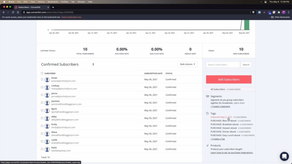Open subscriber Leslie's name
The width and height of the screenshot is (292, 164).
[x=54, y=140]
